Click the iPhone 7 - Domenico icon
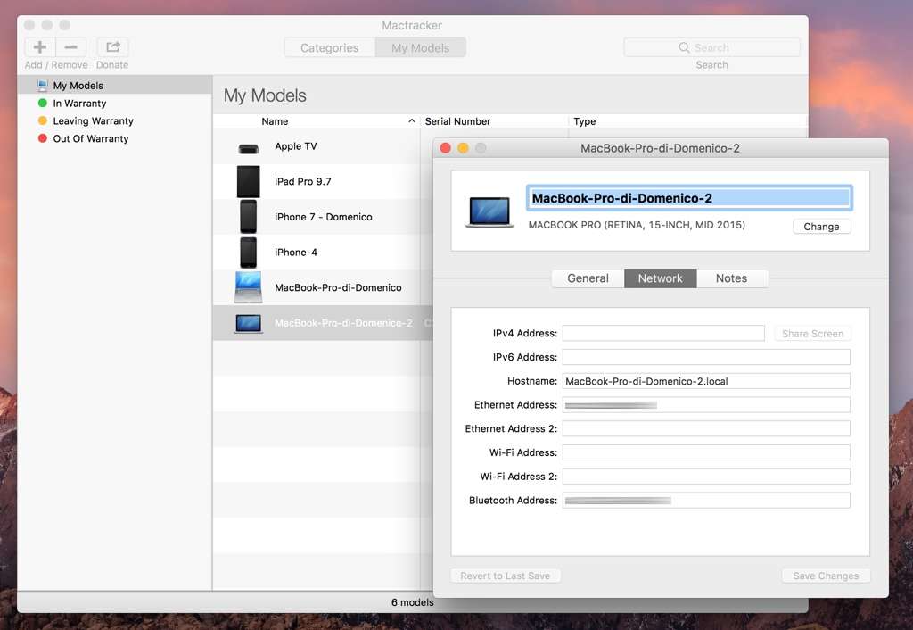 [248, 217]
